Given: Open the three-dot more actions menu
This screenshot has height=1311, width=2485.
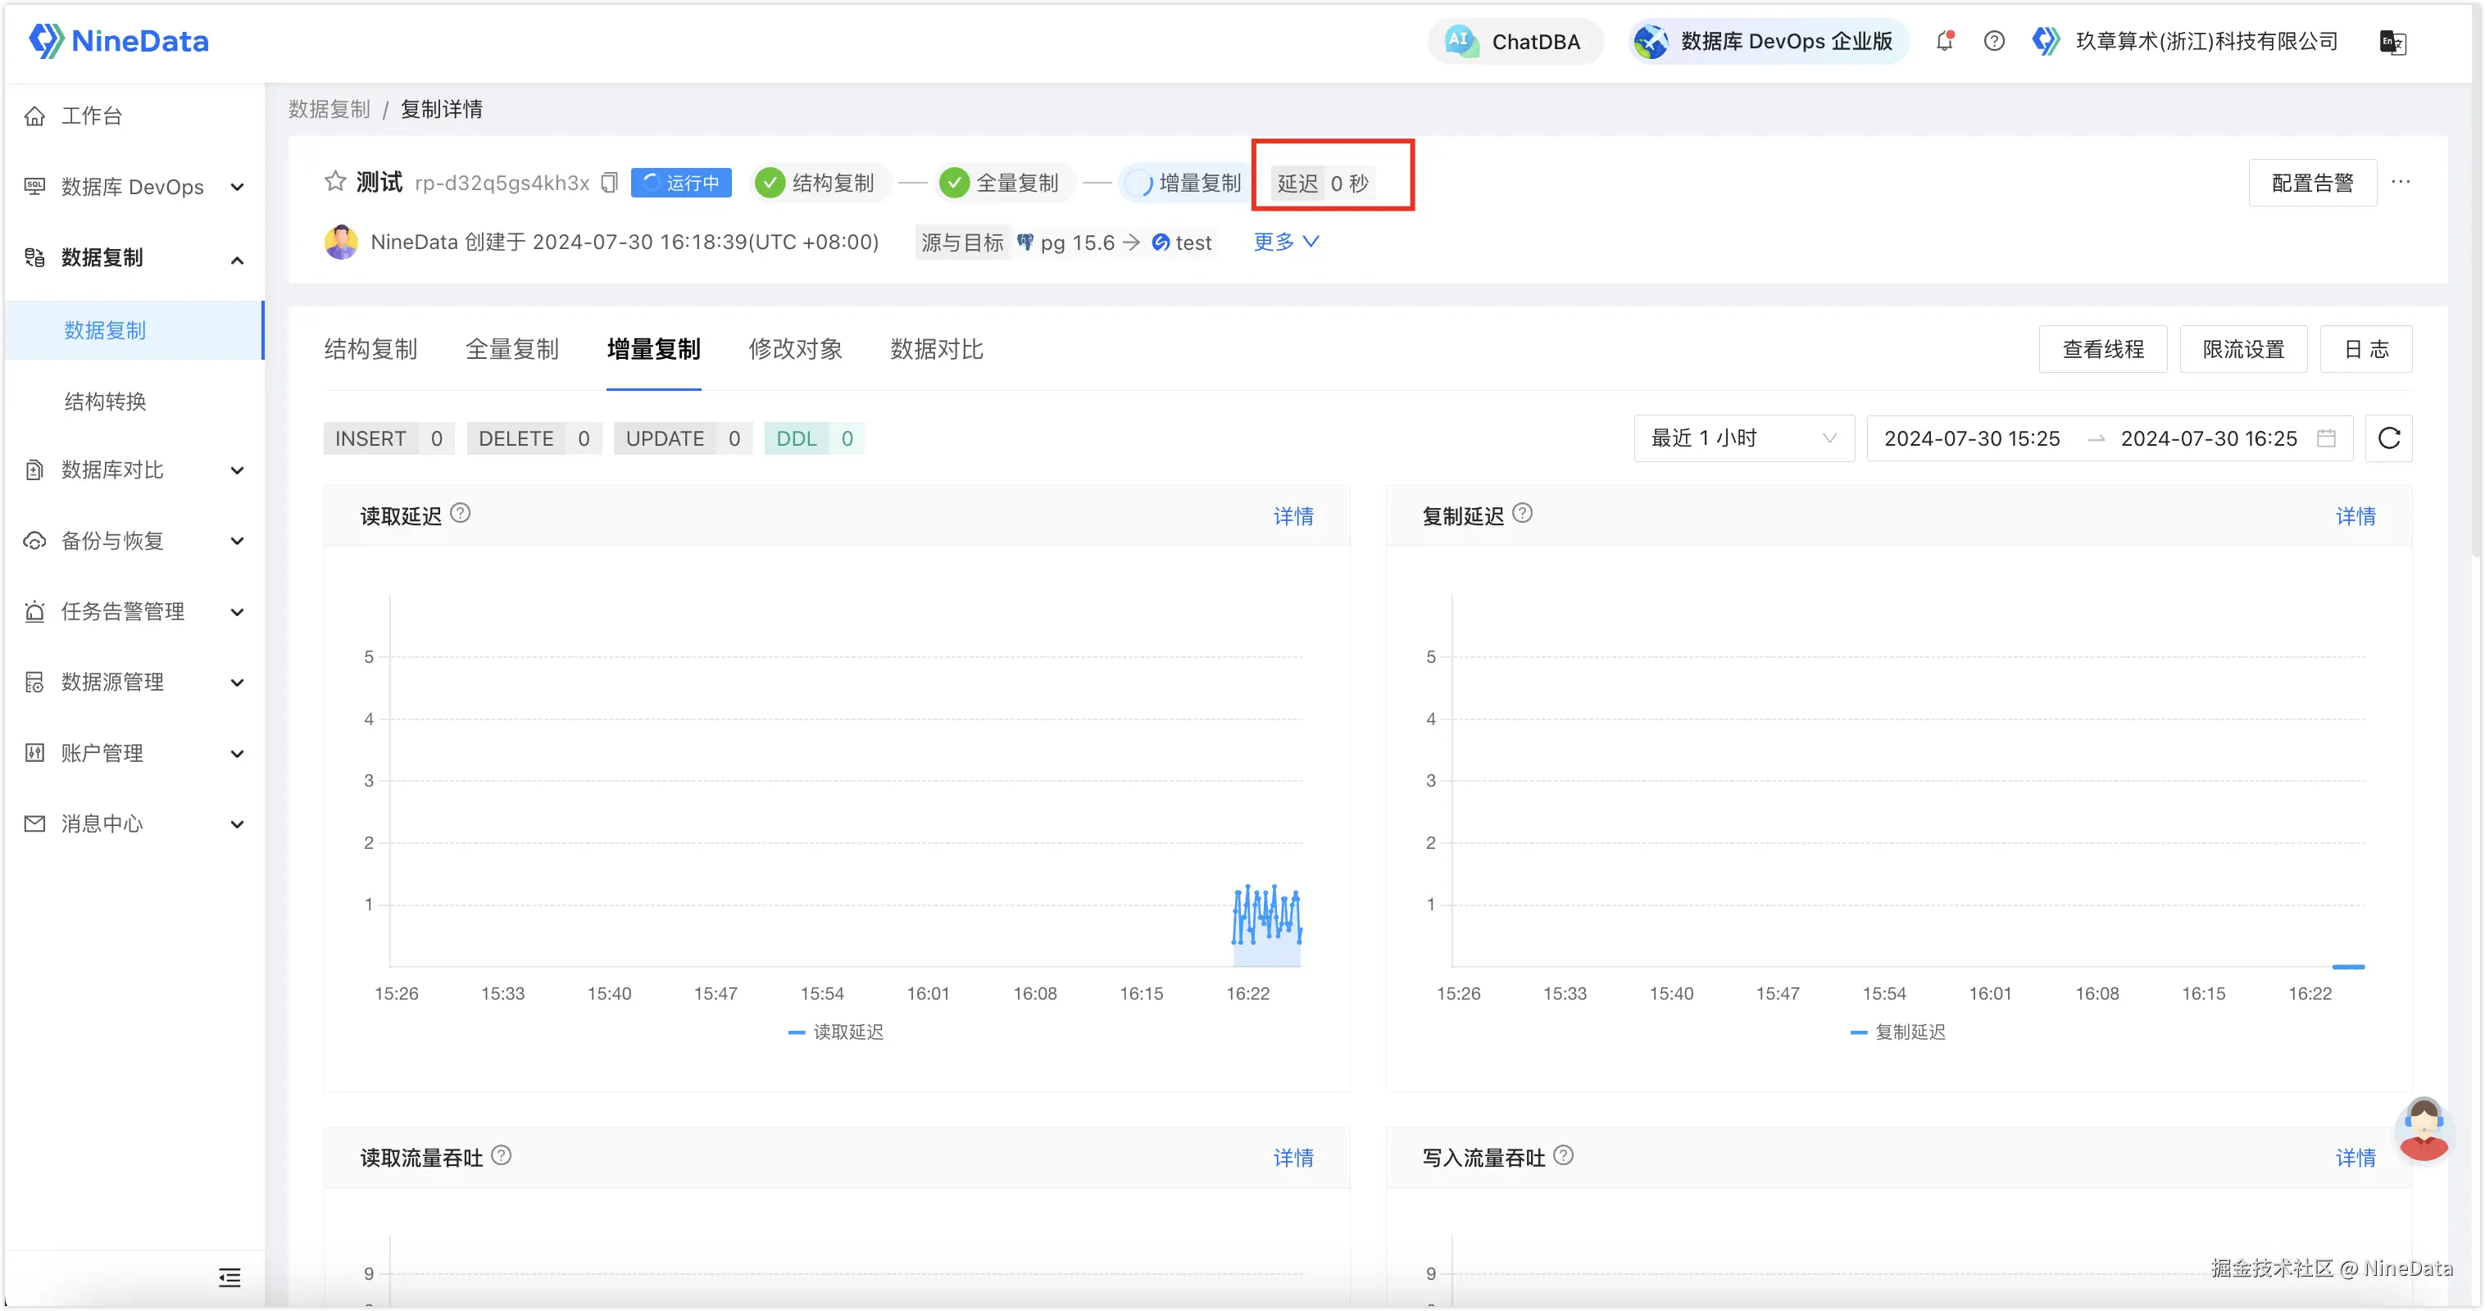Looking at the screenshot, I should (2401, 181).
